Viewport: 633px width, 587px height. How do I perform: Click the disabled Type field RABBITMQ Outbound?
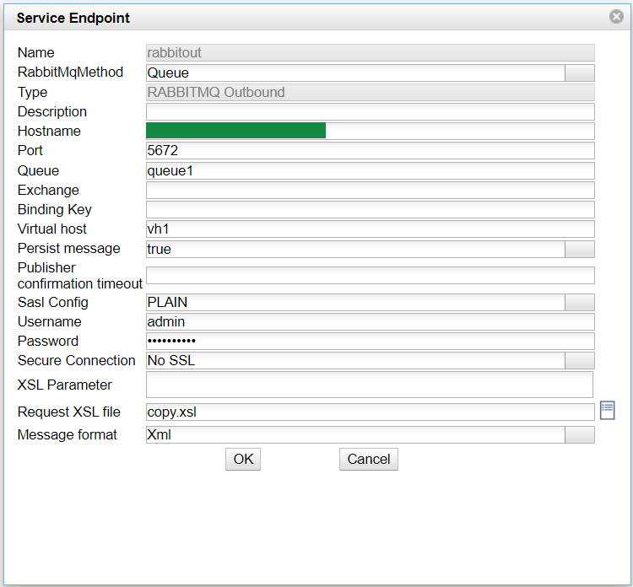tap(371, 93)
